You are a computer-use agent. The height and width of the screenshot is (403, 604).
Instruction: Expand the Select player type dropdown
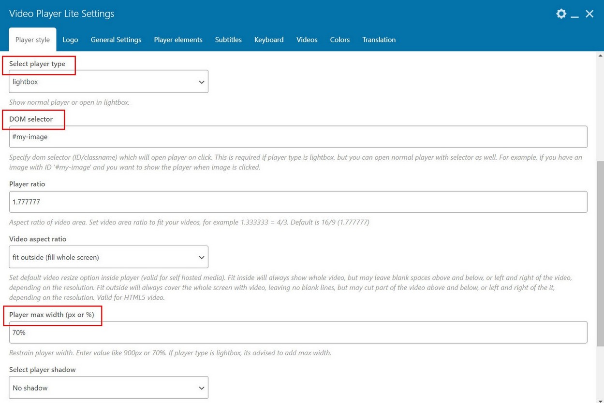tap(108, 82)
